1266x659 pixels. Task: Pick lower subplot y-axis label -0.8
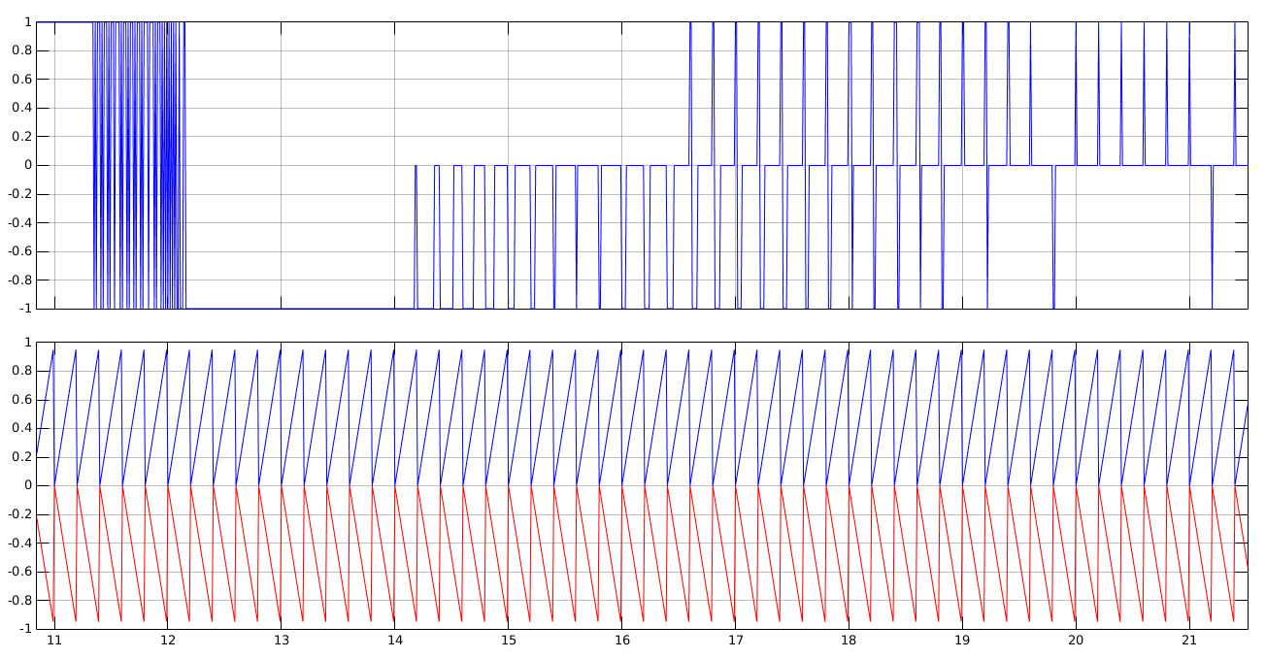tap(19, 600)
